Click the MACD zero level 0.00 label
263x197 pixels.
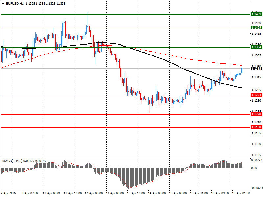(254, 168)
